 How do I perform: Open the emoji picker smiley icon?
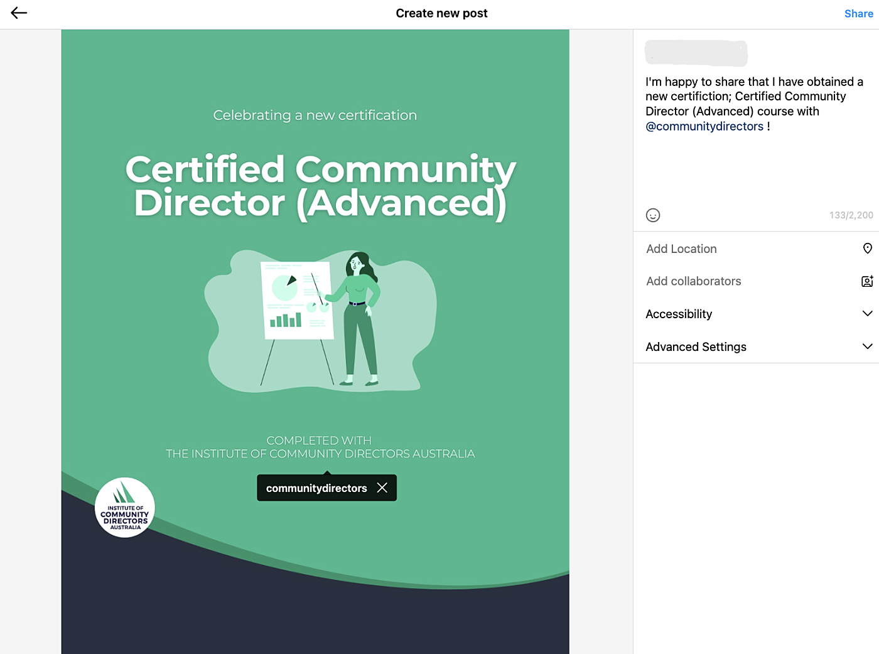tap(653, 215)
